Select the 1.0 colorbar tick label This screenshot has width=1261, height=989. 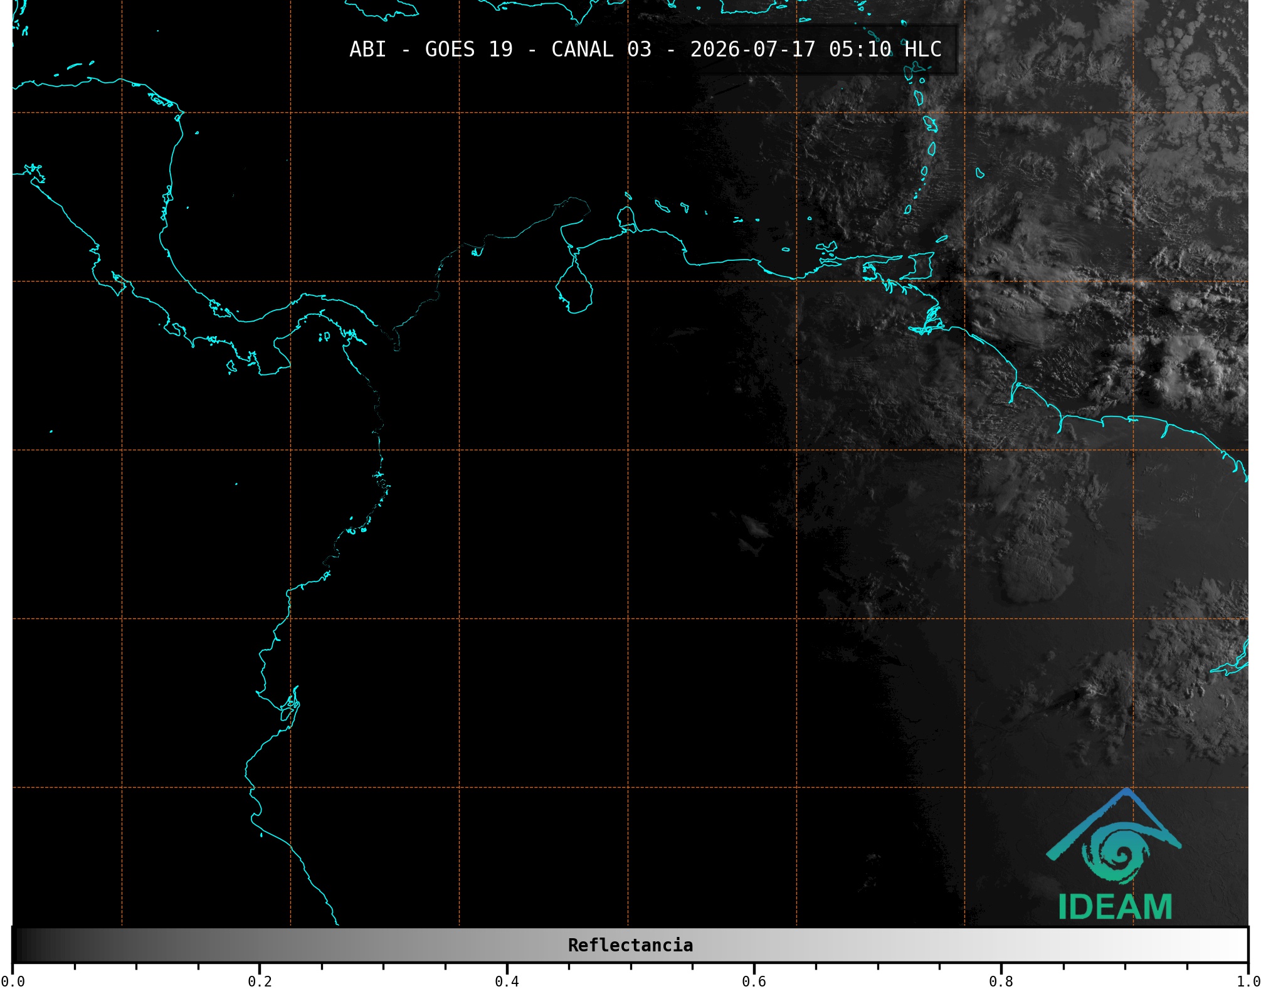pyautogui.click(x=1248, y=981)
